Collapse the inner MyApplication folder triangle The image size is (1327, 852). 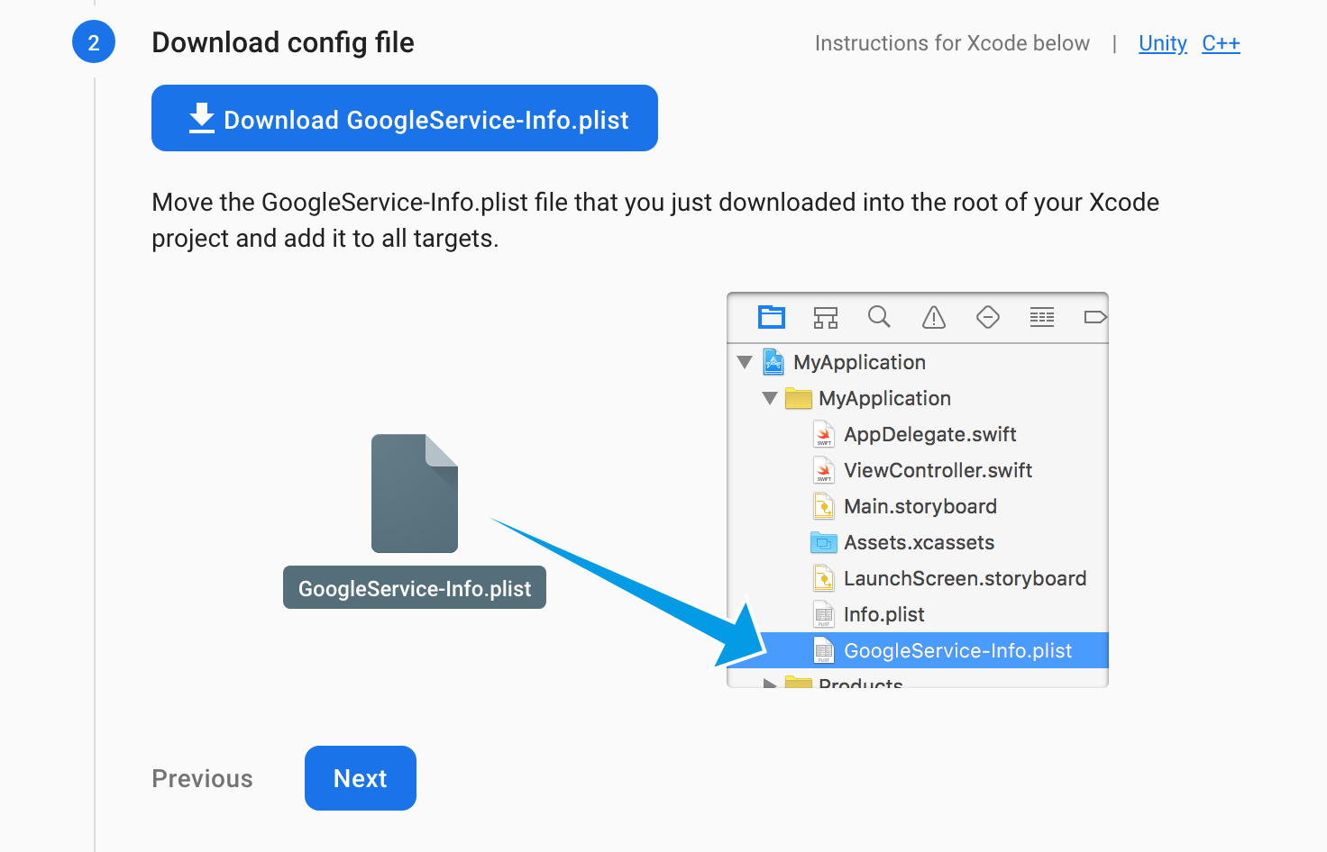(x=769, y=398)
